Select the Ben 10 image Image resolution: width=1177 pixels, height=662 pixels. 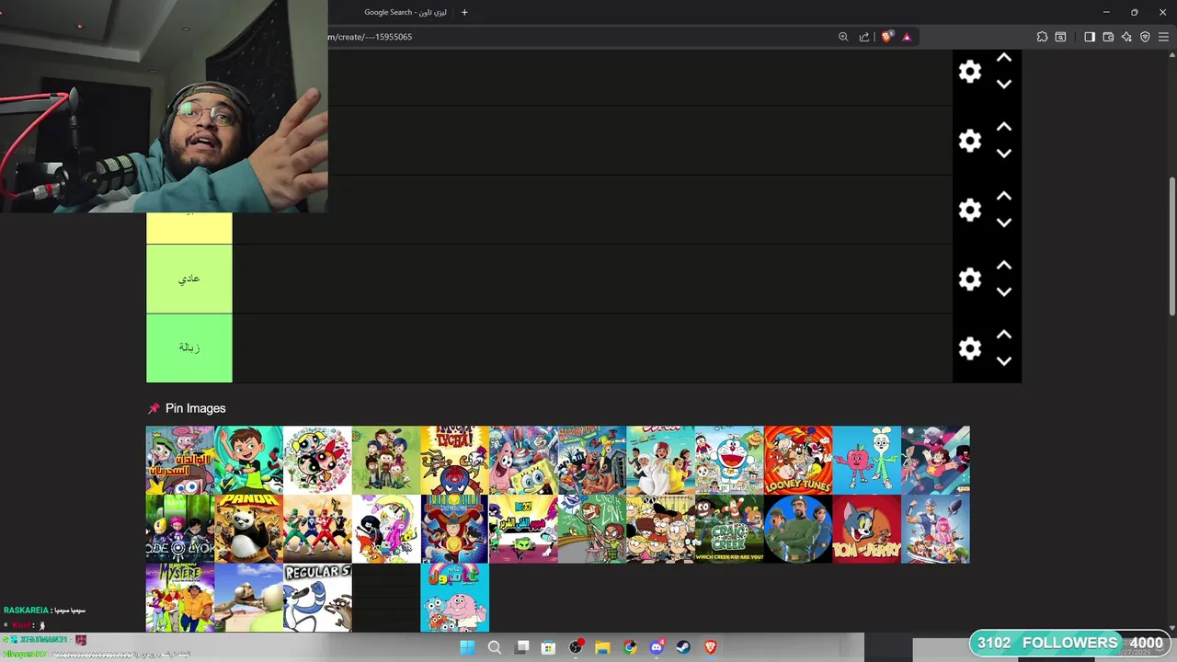coord(249,460)
